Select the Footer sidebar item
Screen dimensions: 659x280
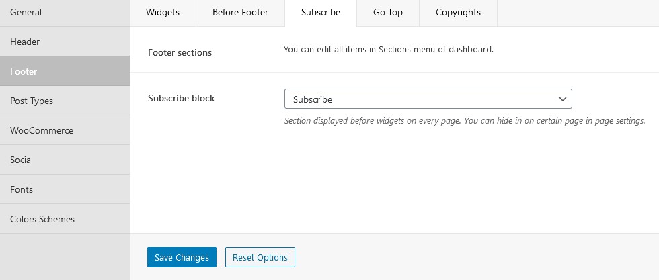[65, 71]
